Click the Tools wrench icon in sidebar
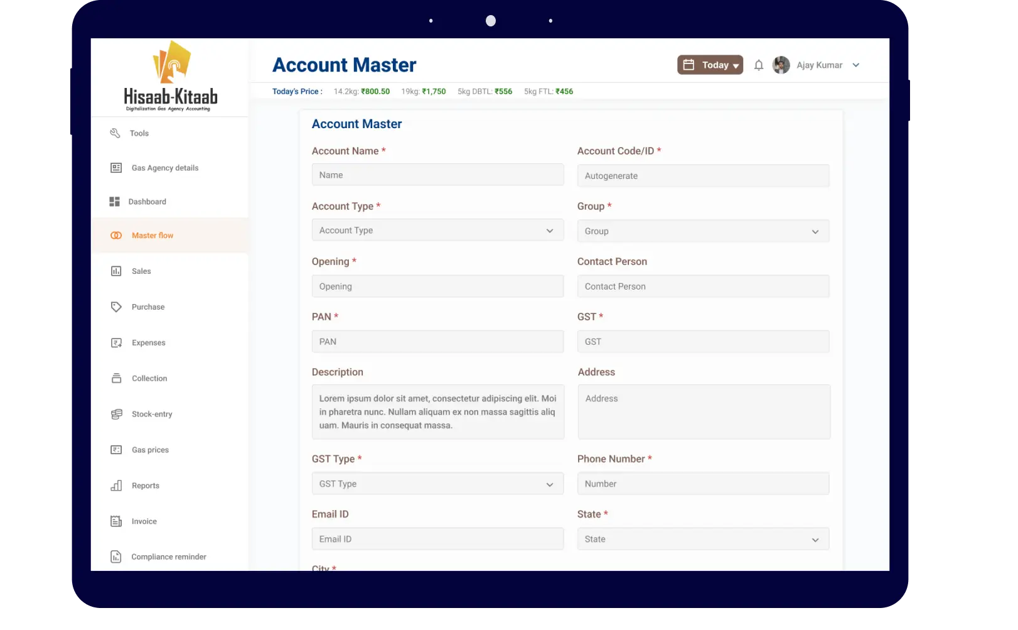The height and width of the screenshot is (630, 1018). coord(115,133)
